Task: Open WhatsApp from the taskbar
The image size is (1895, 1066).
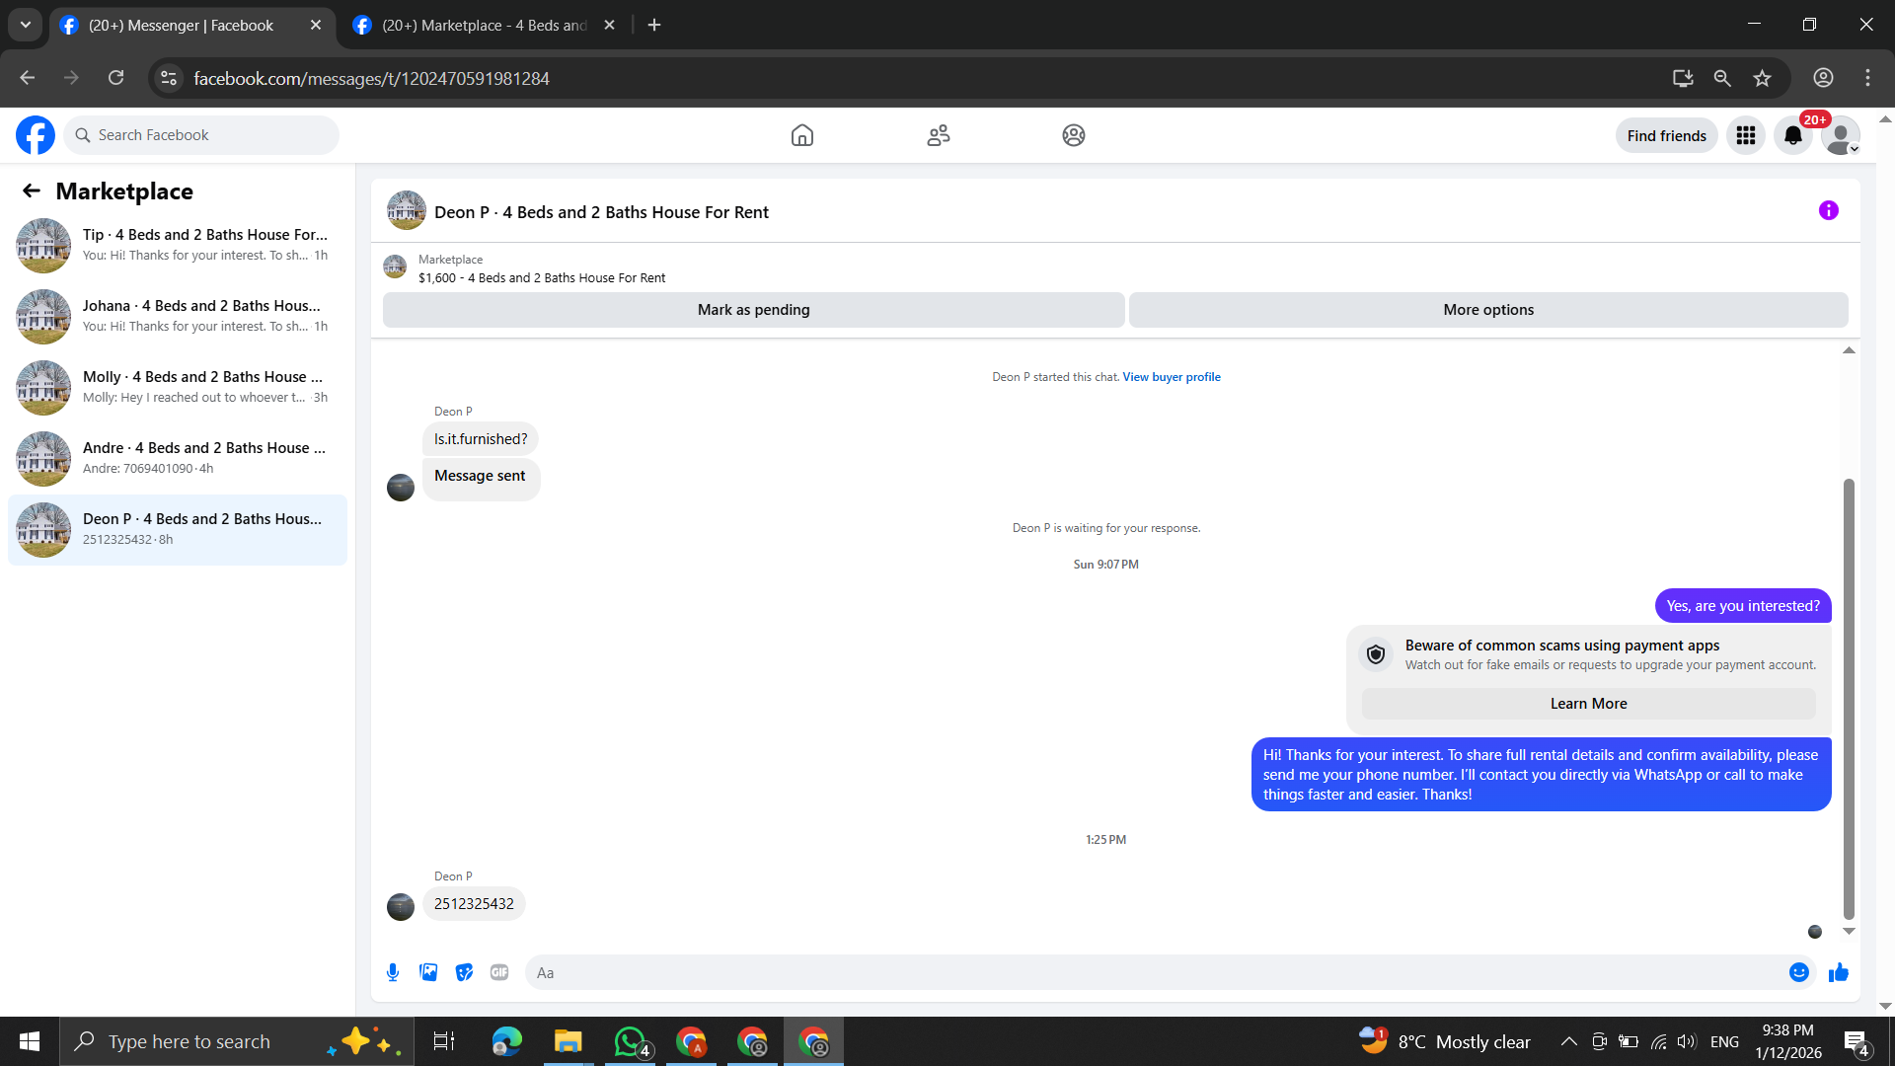Action: point(630,1041)
